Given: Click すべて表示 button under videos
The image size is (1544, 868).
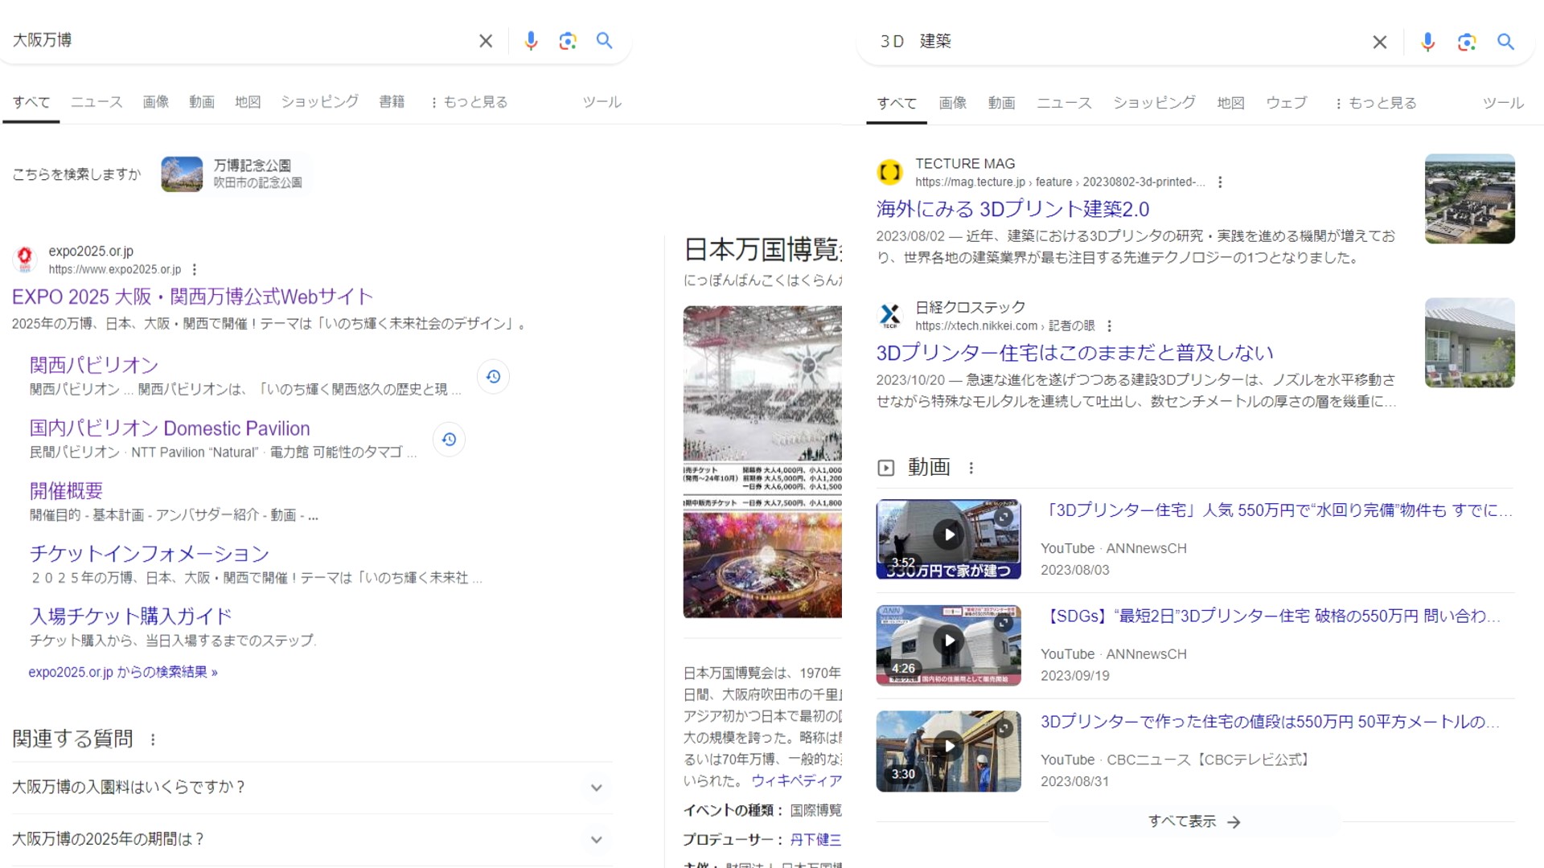Looking at the screenshot, I should coord(1195,821).
